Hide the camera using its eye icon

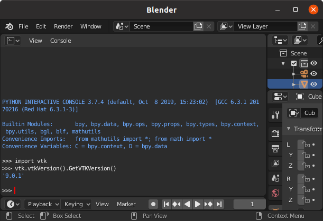point(313,74)
